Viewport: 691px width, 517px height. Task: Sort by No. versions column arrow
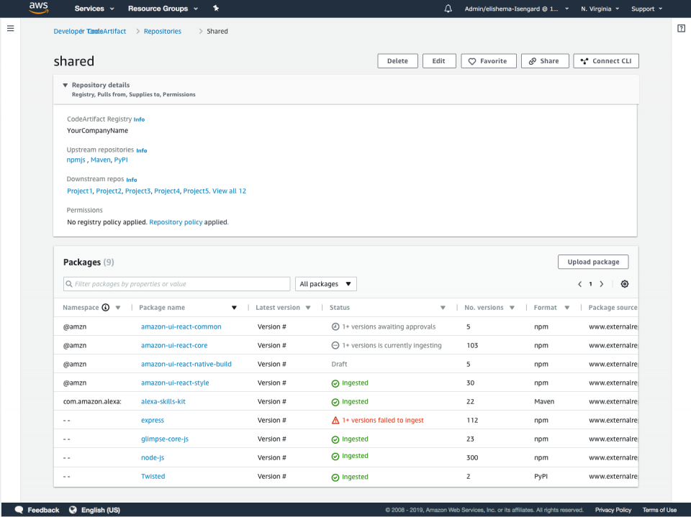tap(512, 308)
